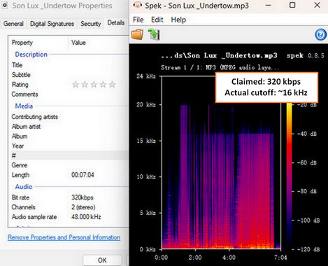The height and width of the screenshot is (266, 328).
Task: Select the Genre property row
Action: (69, 165)
